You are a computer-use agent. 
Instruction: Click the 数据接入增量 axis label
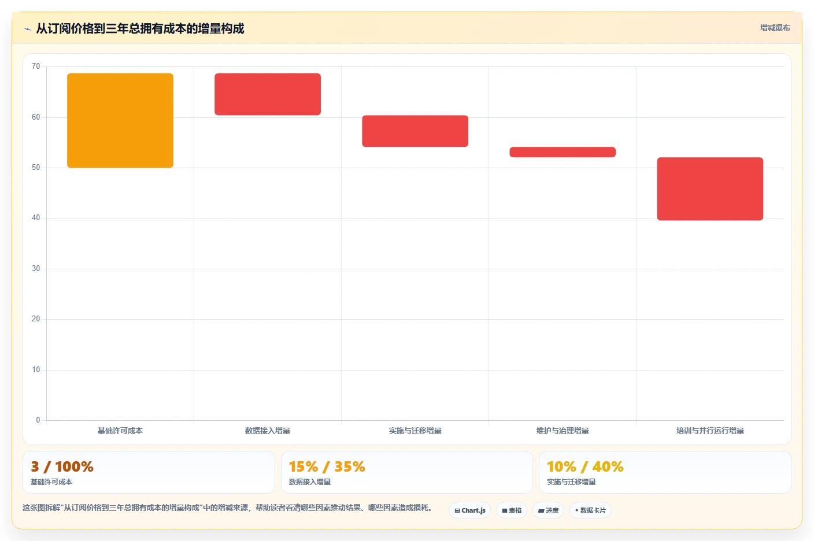[x=268, y=431]
